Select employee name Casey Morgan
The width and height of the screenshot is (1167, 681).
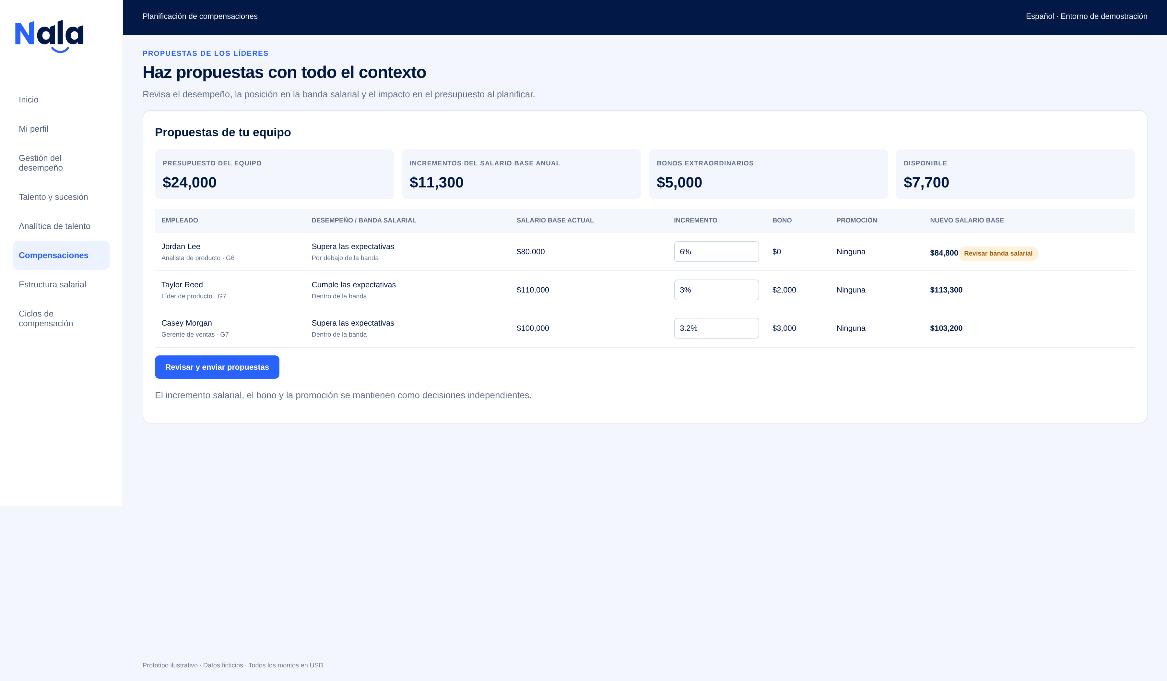(187, 323)
